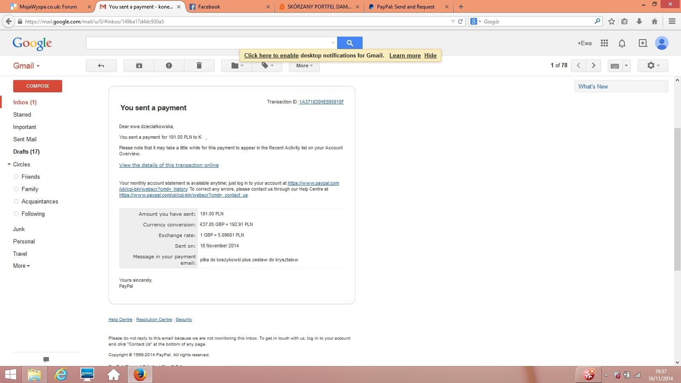Click the Share plus box icon
The height and width of the screenshot is (383, 681).
click(643, 43)
